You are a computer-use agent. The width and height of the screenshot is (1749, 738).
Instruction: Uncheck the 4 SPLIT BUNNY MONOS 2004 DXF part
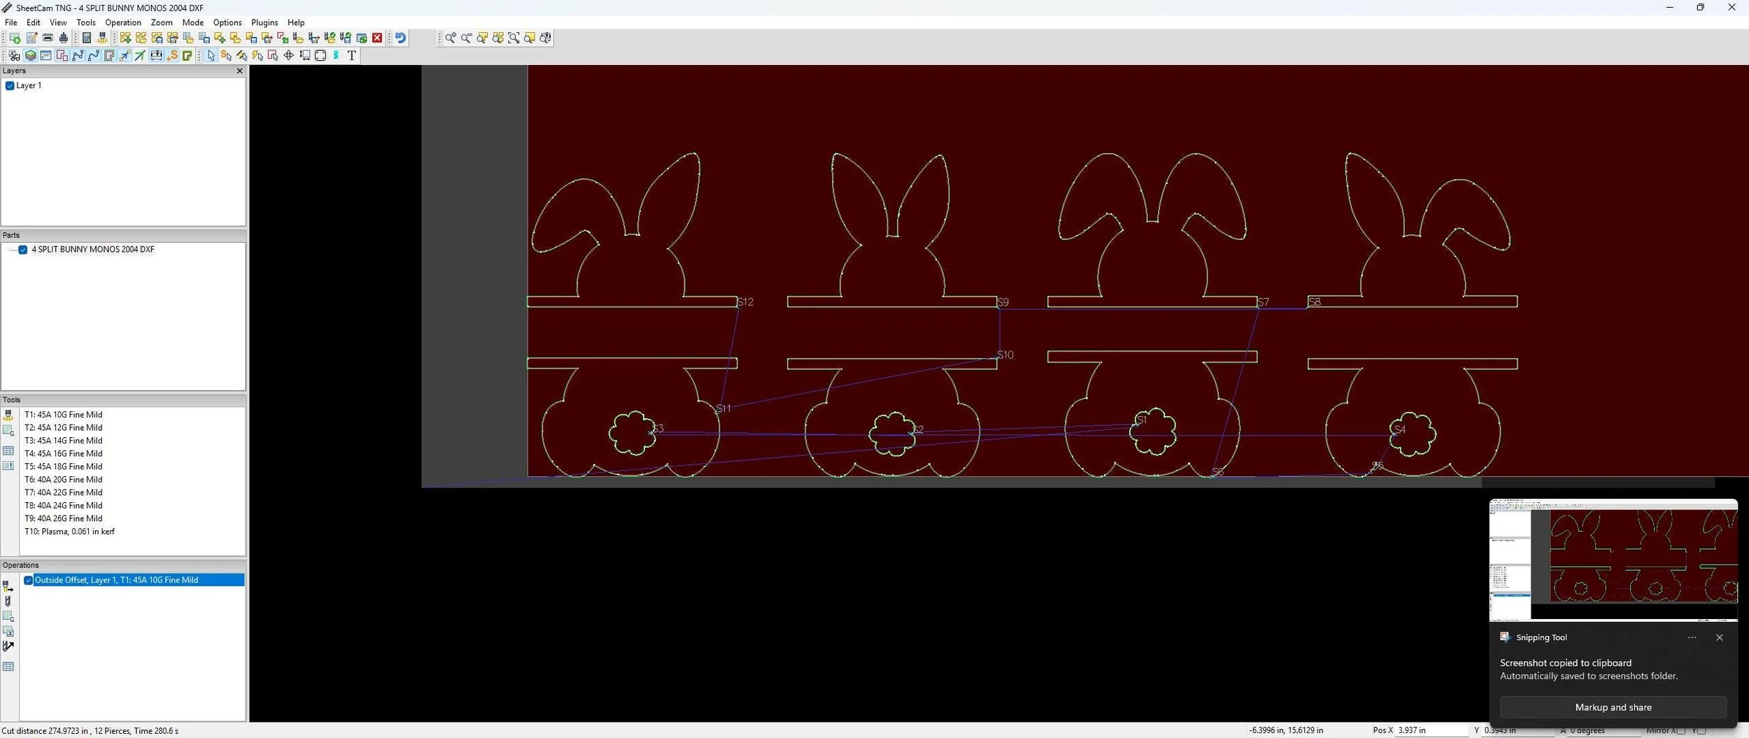click(x=23, y=250)
